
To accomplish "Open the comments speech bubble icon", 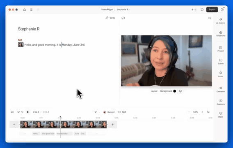I will 202,10.
